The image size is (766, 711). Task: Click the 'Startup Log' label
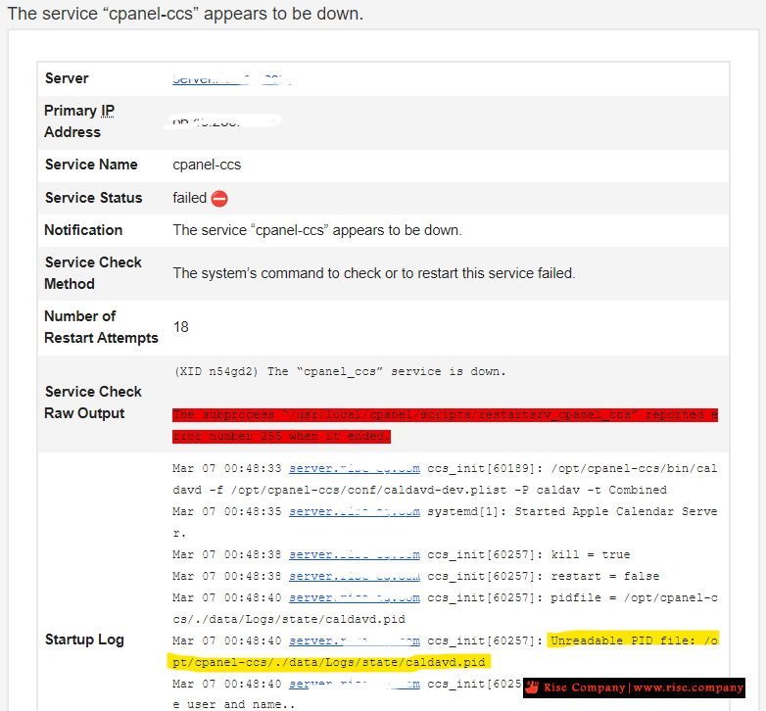tap(84, 640)
